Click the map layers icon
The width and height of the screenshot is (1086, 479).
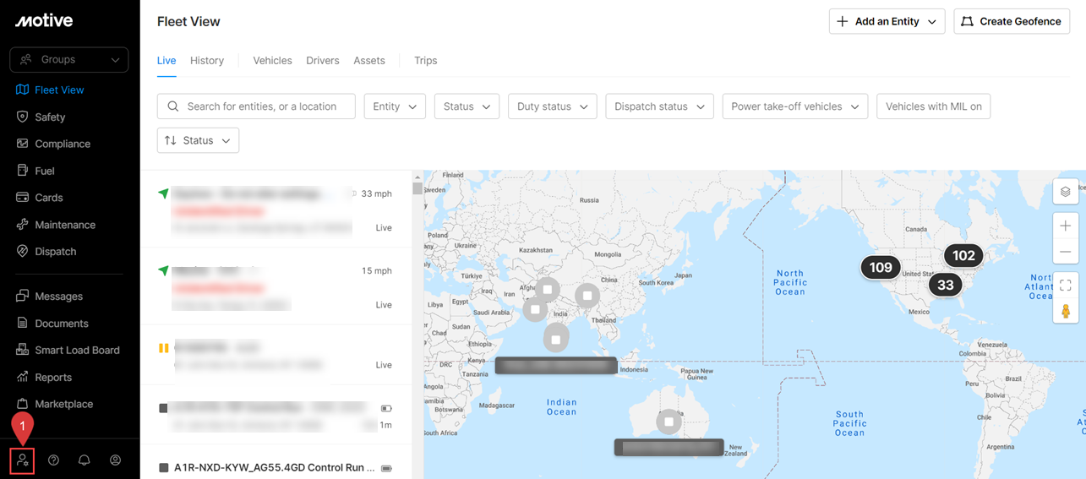click(x=1065, y=192)
